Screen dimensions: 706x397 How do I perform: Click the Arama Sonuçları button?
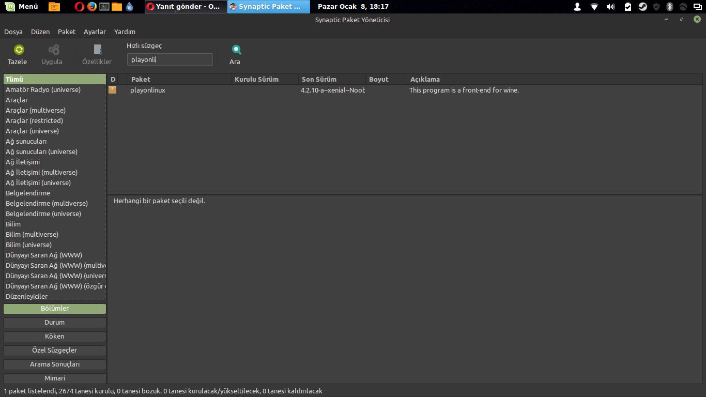55,364
